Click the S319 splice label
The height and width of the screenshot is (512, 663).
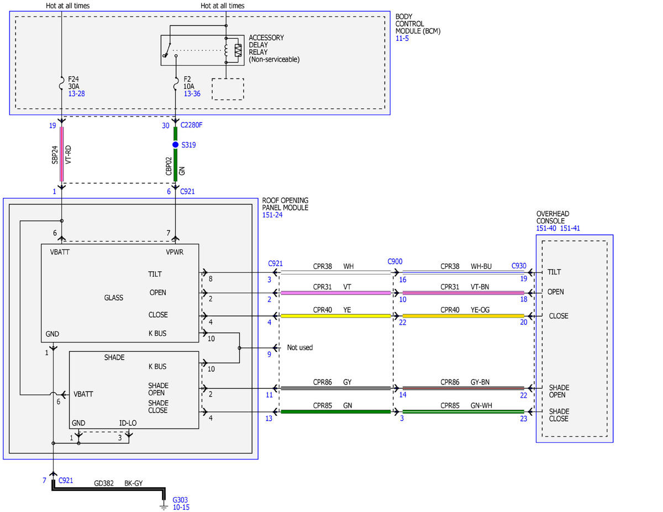click(x=188, y=145)
